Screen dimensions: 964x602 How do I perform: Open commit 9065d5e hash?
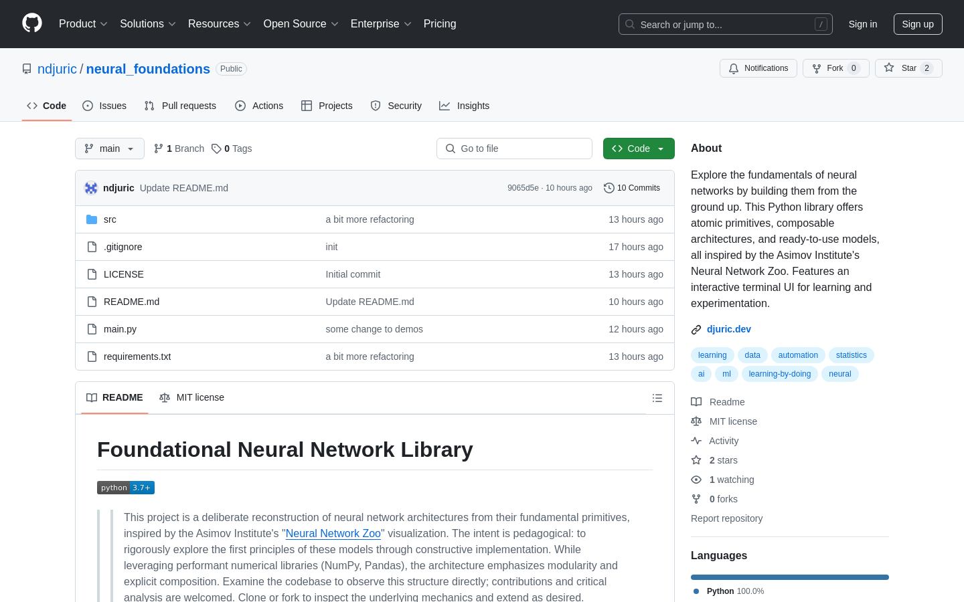(523, 188)
